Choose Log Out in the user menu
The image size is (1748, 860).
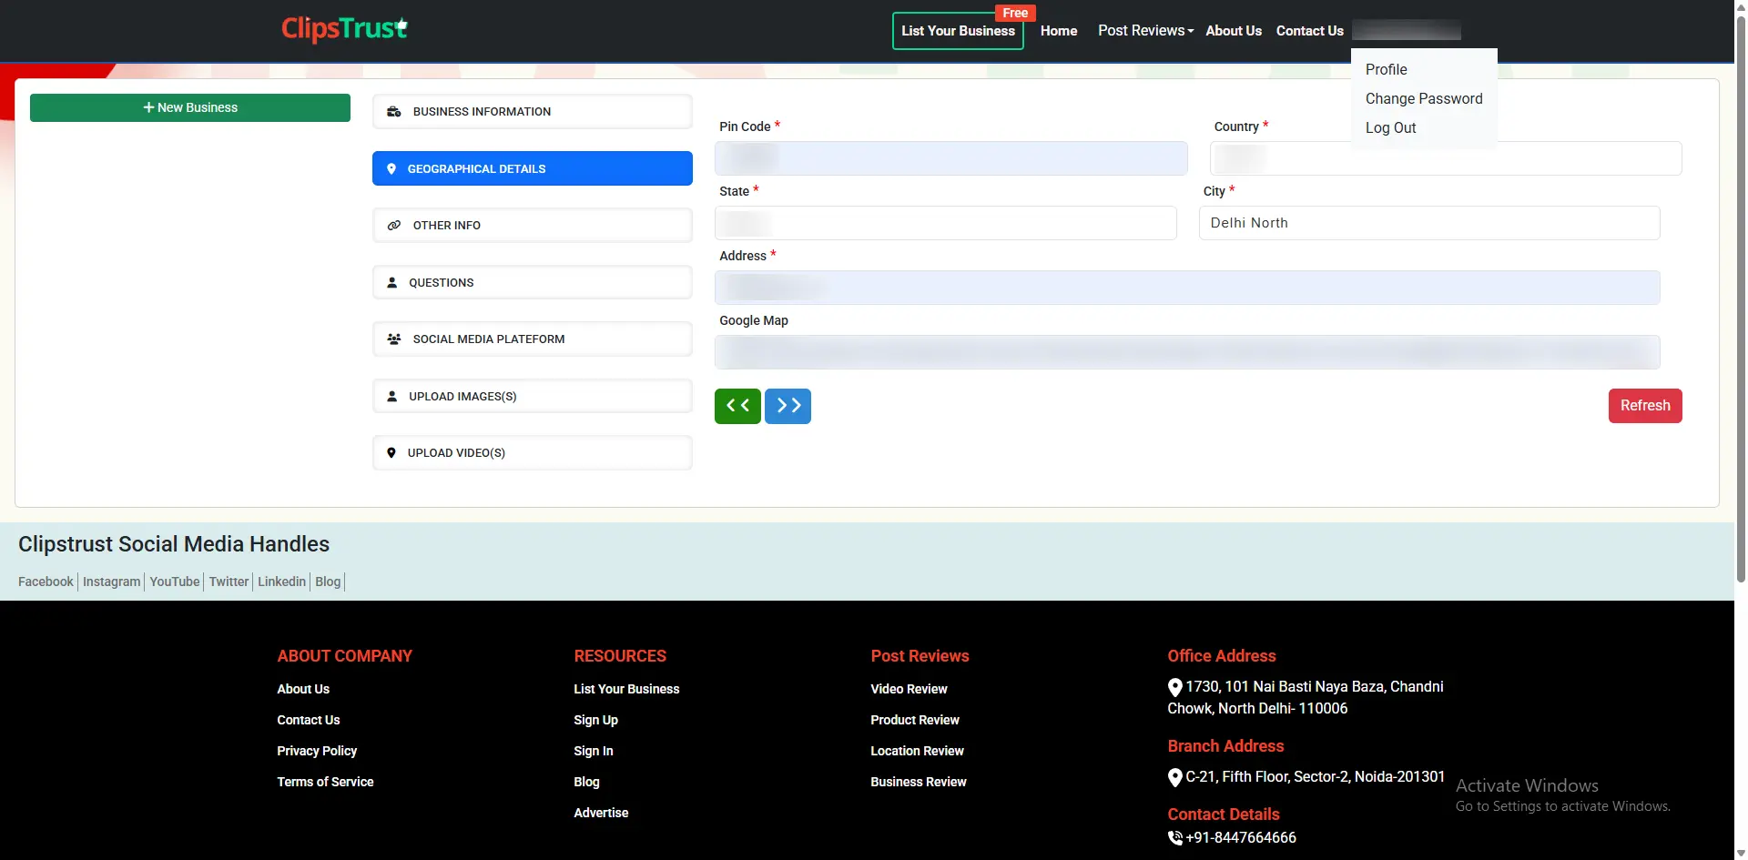click(1391, 127)
